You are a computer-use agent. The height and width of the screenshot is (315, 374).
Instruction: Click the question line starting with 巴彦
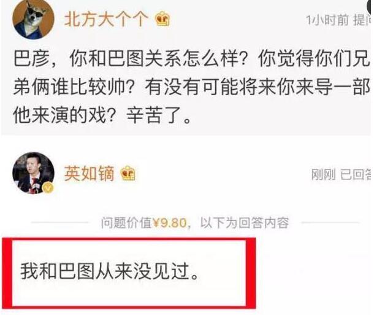point(192,58)
